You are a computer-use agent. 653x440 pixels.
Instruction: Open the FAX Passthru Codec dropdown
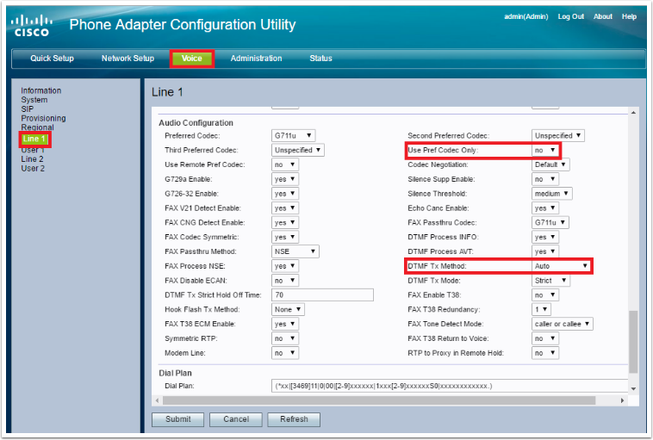click(x=550, y=223)
